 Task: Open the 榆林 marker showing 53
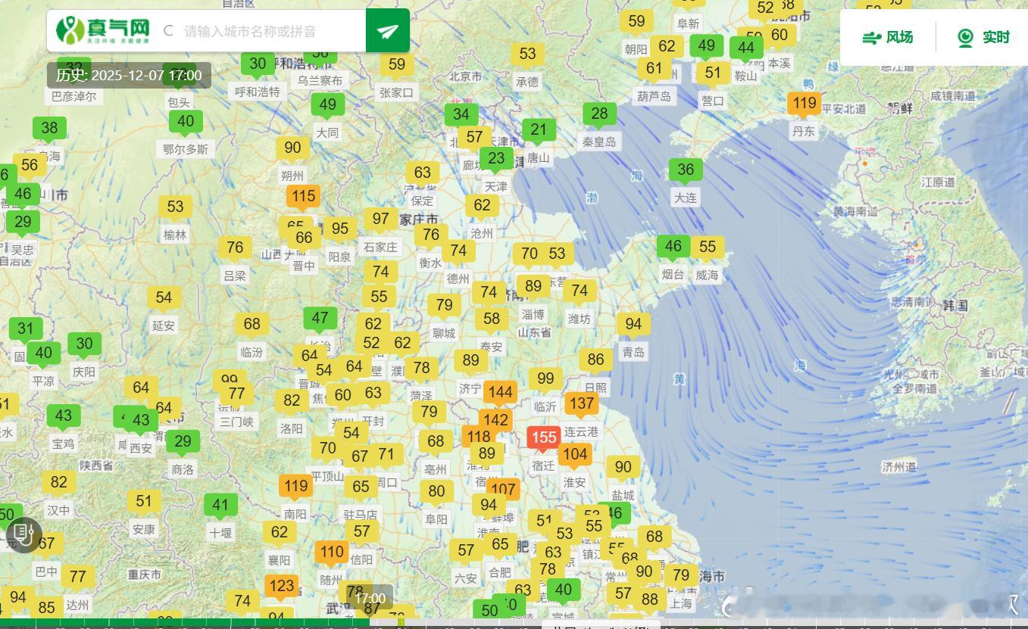pyautogui.click(x=175, y=207)
